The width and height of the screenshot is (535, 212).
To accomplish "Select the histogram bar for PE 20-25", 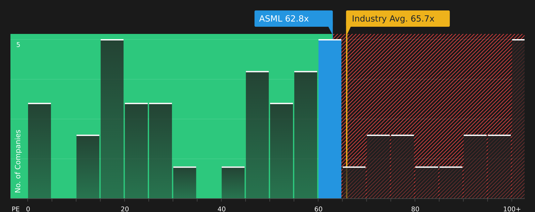I will coord(136,151).
